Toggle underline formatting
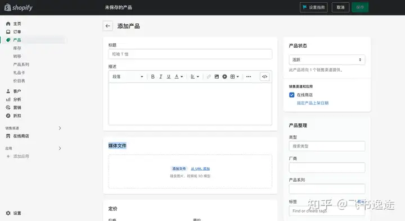Image resolution: width=405 pixels, height=221 pixels. 169,76
